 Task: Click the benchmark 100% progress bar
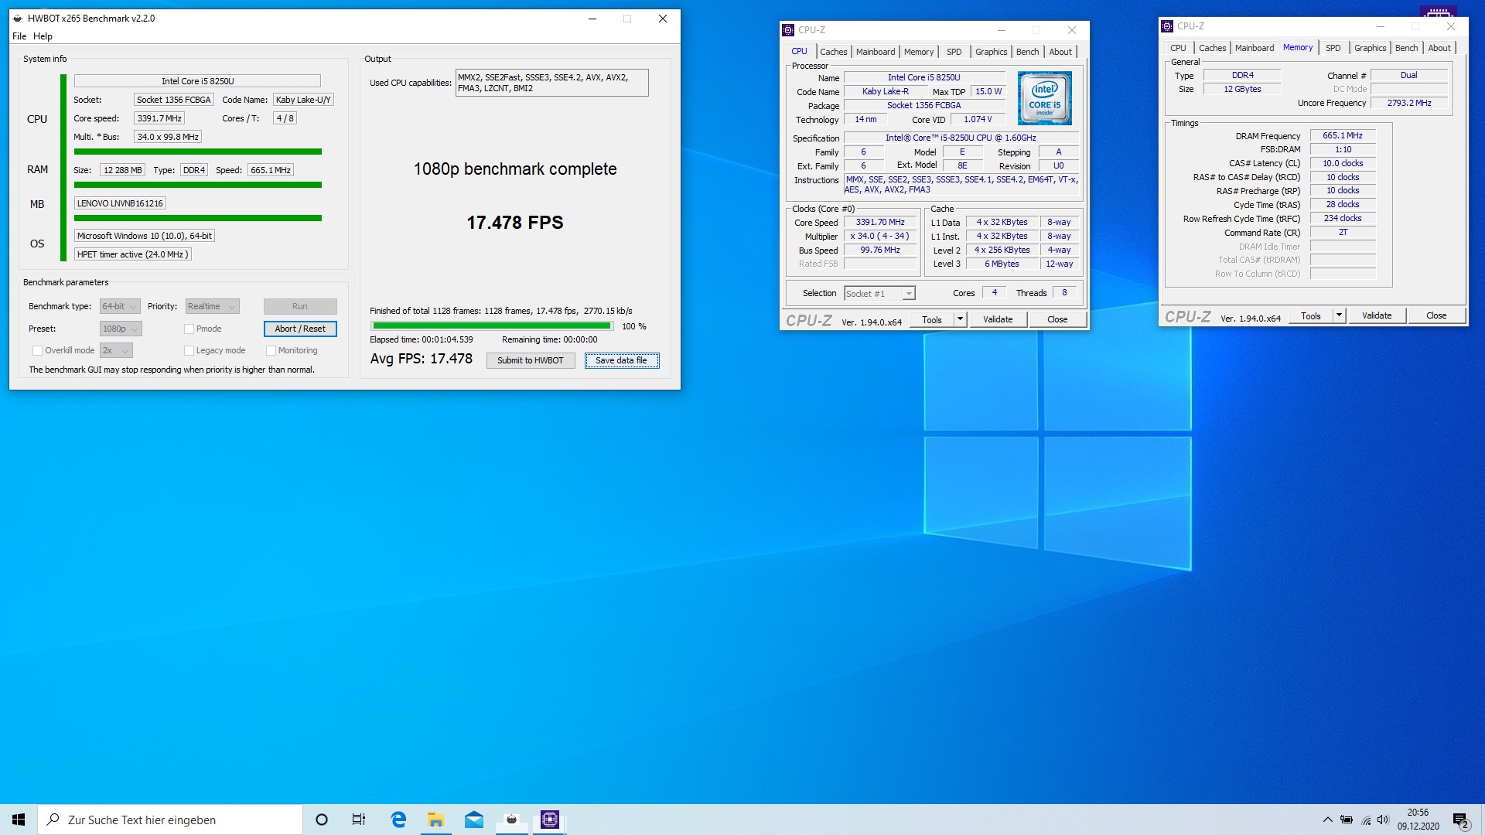(x=492, y=326)
